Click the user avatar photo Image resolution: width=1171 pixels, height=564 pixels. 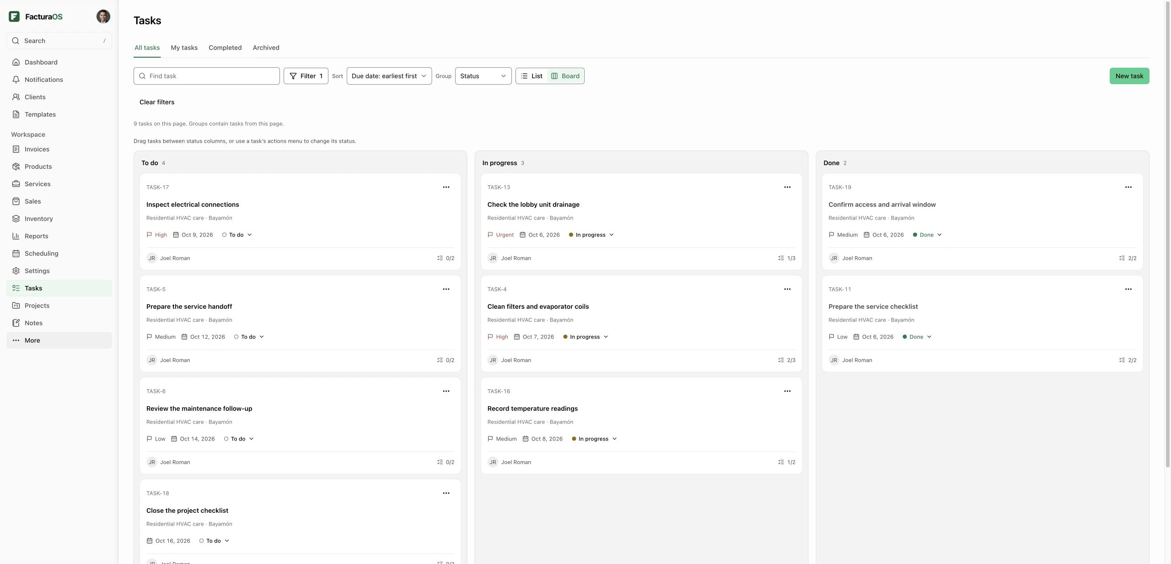[x=103, y=16]
